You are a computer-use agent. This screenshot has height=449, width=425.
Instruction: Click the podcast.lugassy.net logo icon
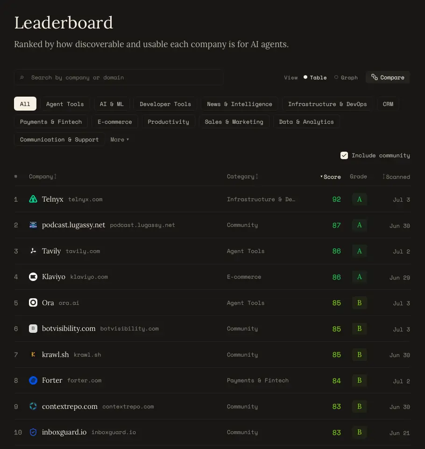click(33, 225)
